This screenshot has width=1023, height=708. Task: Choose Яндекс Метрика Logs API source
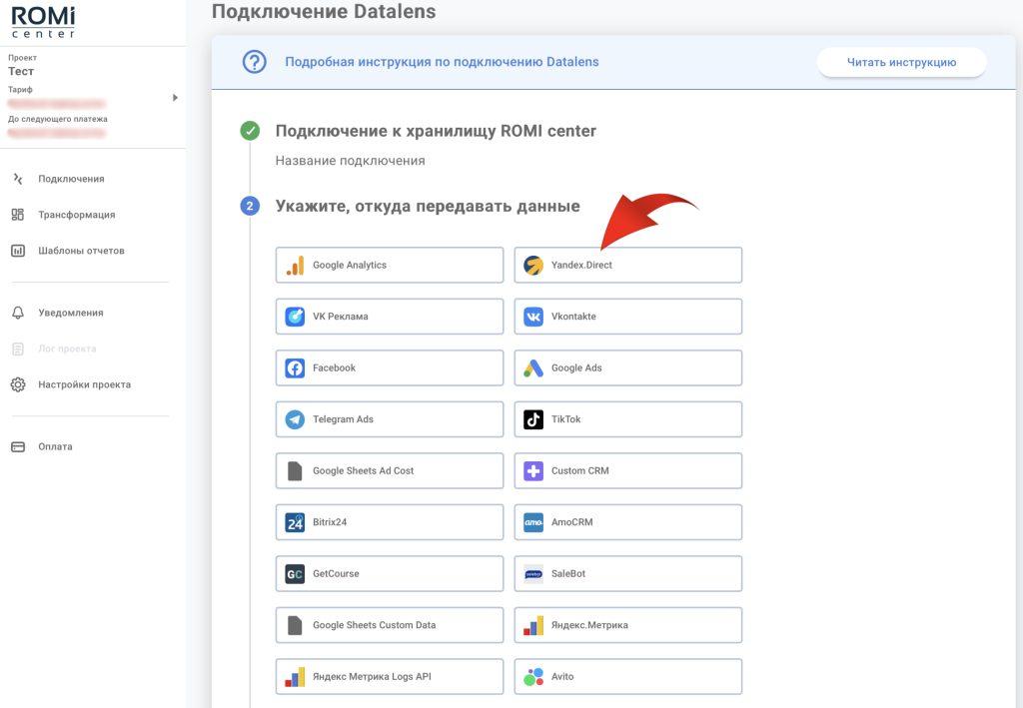pyautogui.click(x=390, y=677)
